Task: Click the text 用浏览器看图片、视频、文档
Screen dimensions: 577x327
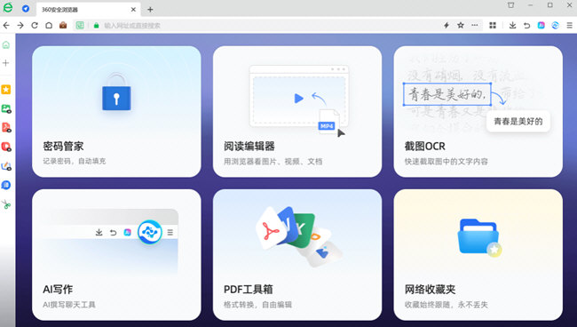Action: pyautogui.click(x=273, y=162)
